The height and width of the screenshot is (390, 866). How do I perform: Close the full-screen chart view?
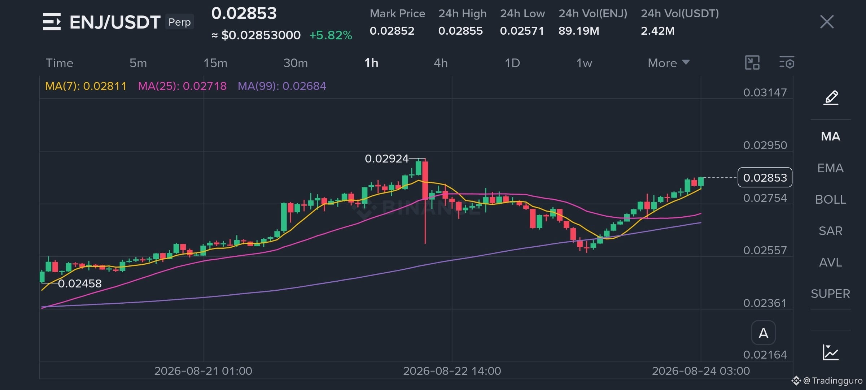(x=827, y=22)
